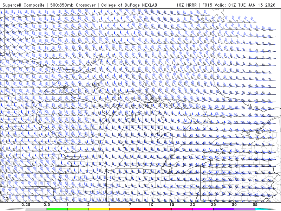Click the legend value "1"
Viewport: 281px width, 211px height.
coord(67,205)
